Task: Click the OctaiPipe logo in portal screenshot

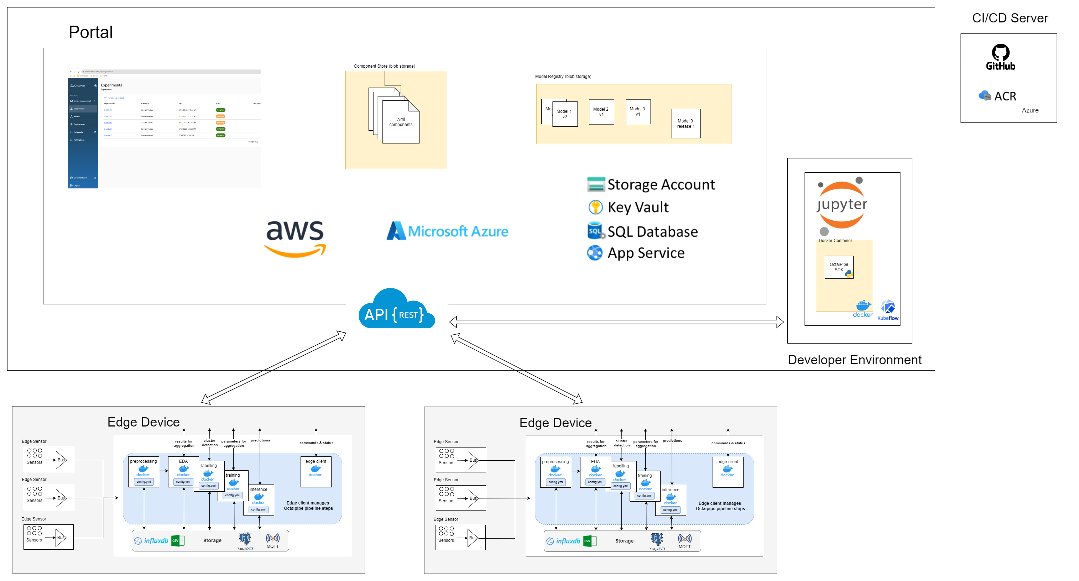Action: point(78,85)
